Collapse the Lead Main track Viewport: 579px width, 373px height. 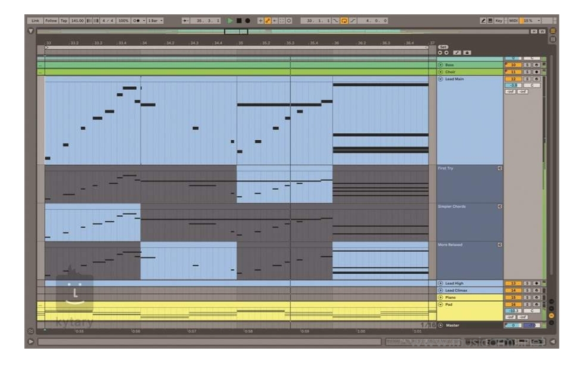pyautogui.click(x=440, y=79)
